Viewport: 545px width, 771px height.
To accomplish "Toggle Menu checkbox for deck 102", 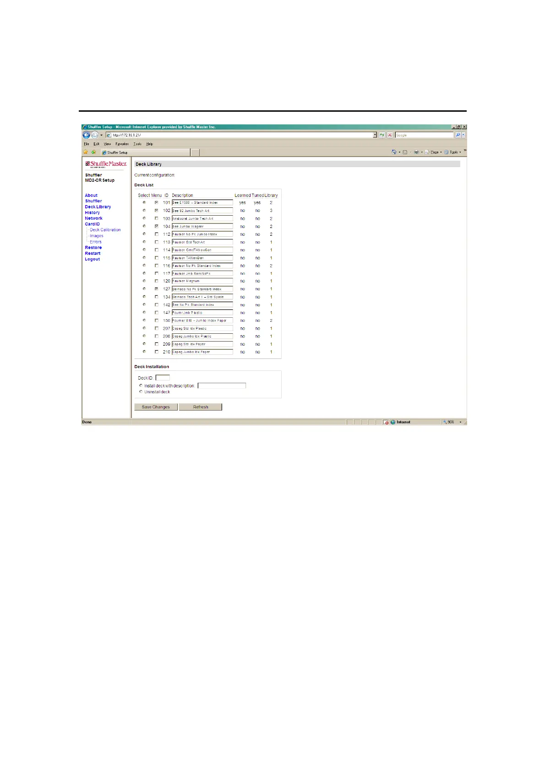I will (156, 211).
